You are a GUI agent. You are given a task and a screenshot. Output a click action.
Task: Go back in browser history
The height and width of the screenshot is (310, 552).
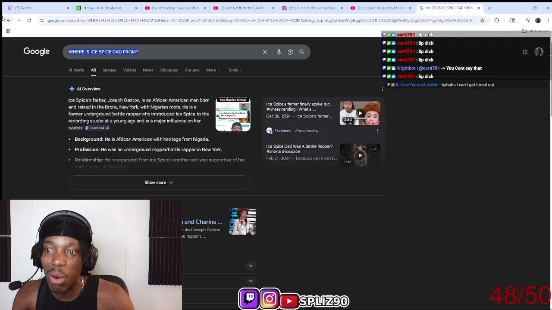(8, 20)
